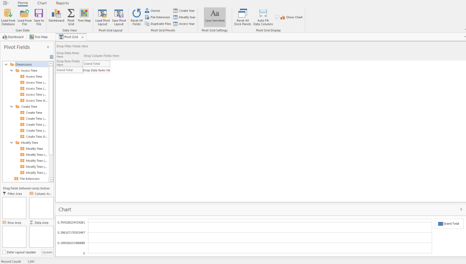Screen dimensions: 466x264
Task: Toggle the Show Chart checkbox
Action: pyautogui.click(x=277, y=17)
